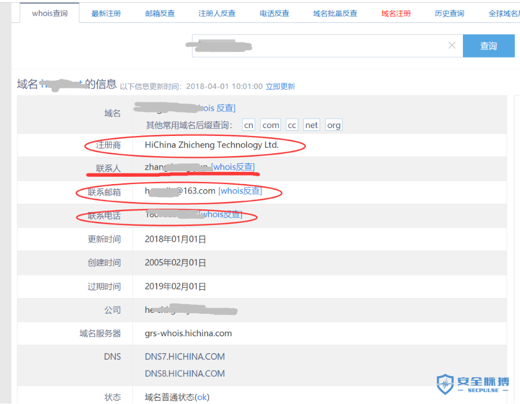Click the 立即更新 refresh link

coord(281,86)
